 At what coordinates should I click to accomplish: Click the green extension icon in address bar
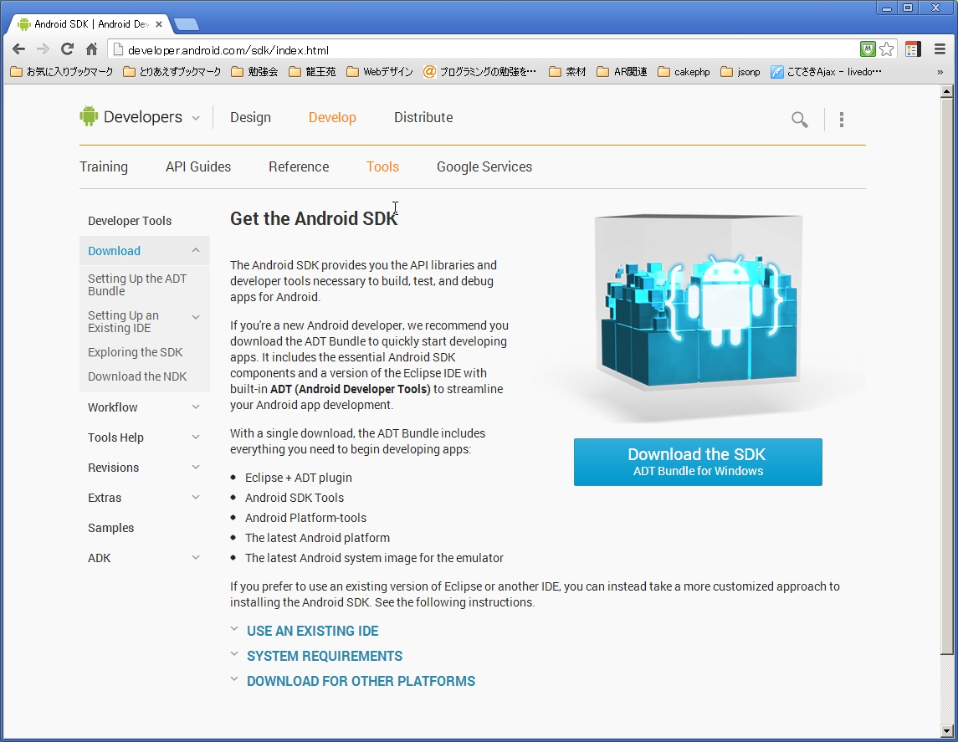[868, 49]
